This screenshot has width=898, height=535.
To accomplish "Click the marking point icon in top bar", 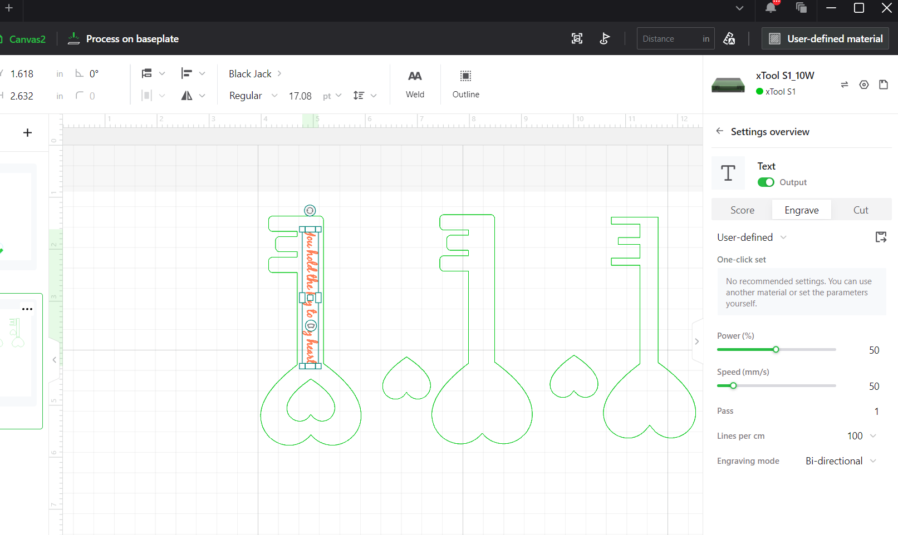I will [x=605, y=38].
